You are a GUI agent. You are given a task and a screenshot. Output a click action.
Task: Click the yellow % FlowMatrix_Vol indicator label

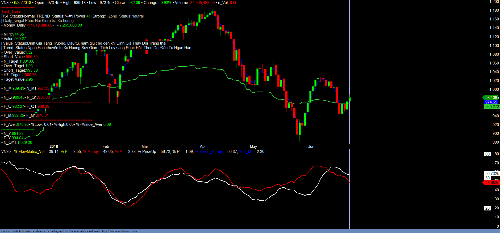tap(29, 152)
